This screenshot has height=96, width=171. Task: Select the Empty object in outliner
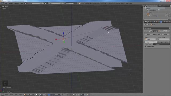pyautogui.click(x=151, y=14)
